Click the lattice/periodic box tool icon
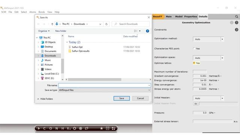Image resolution: width=240 pixels, height=135 pixels. (x=87, y=128)
